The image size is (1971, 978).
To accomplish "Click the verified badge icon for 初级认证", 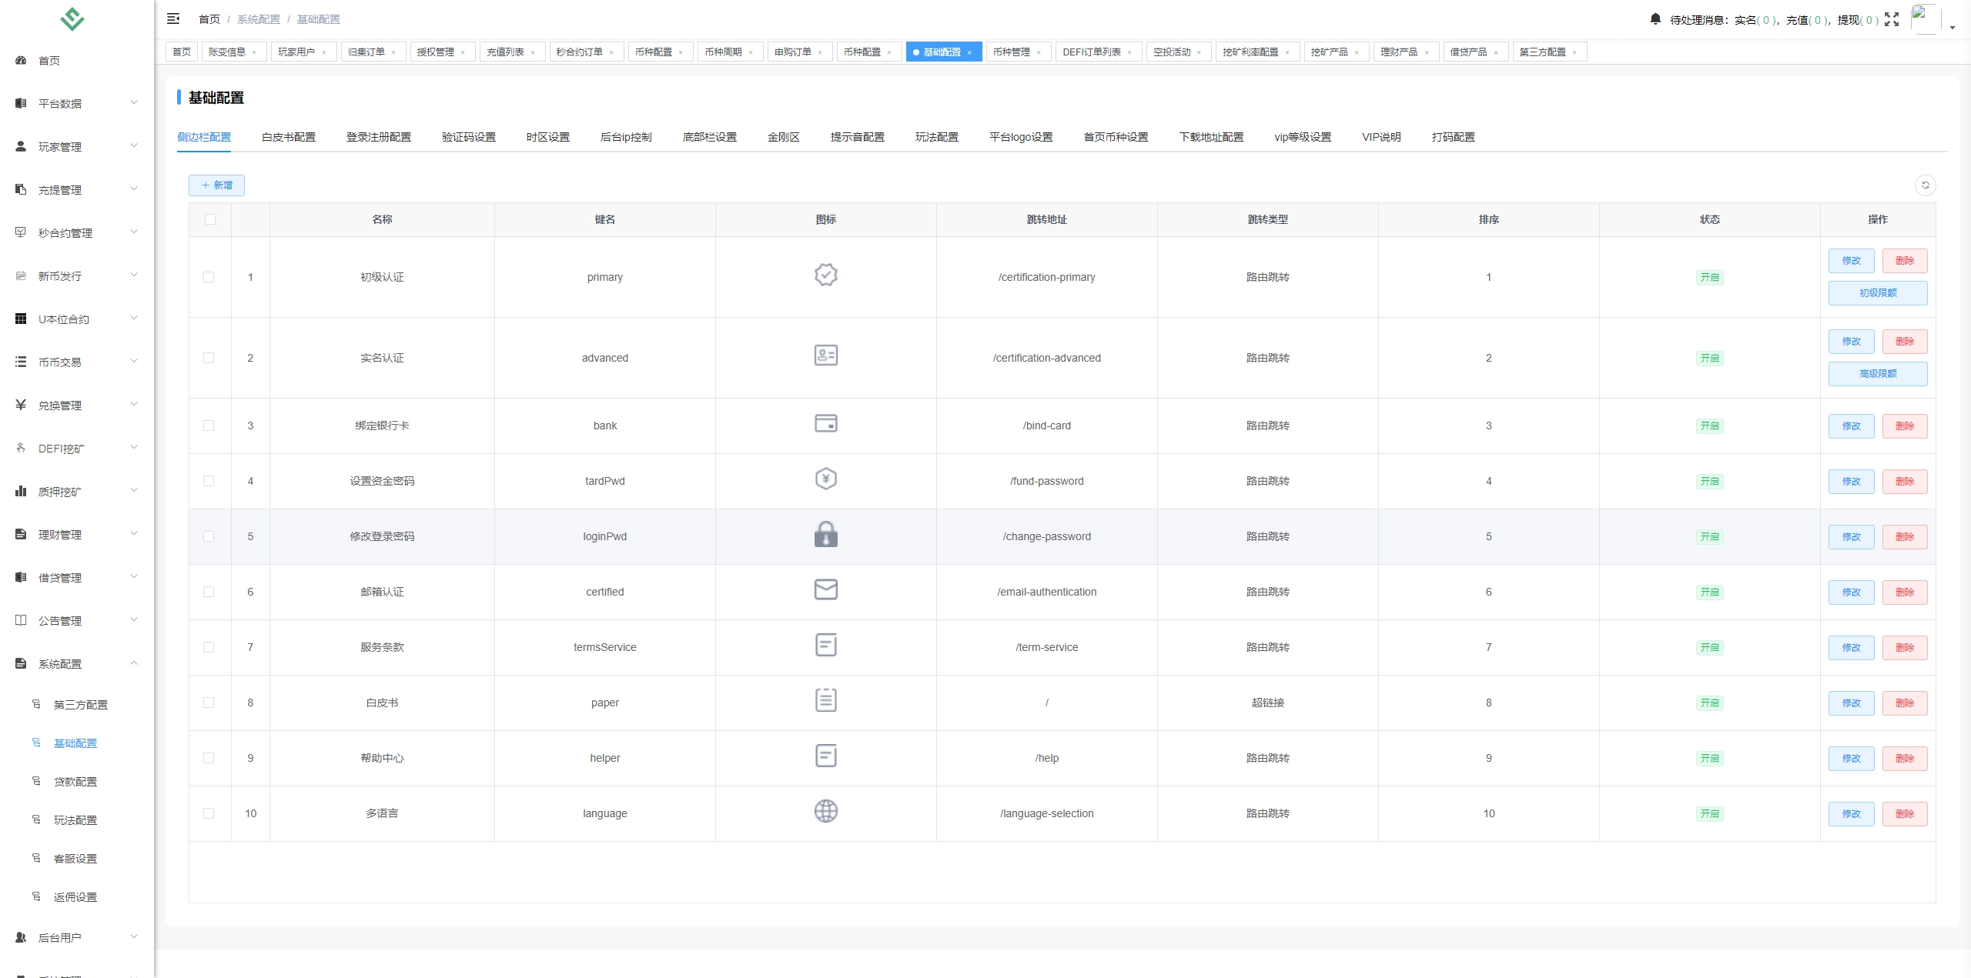I will click(826, 276).
